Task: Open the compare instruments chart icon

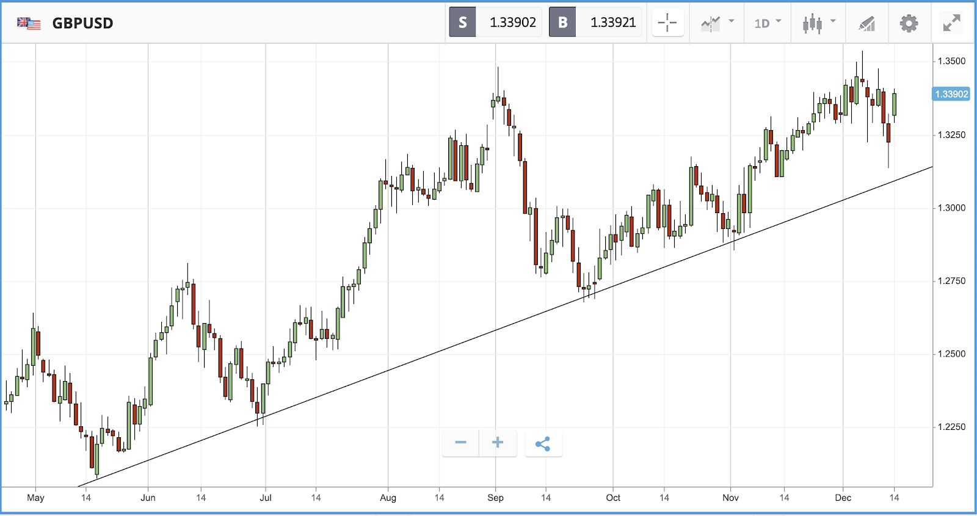Action: (x=710, y=24)
